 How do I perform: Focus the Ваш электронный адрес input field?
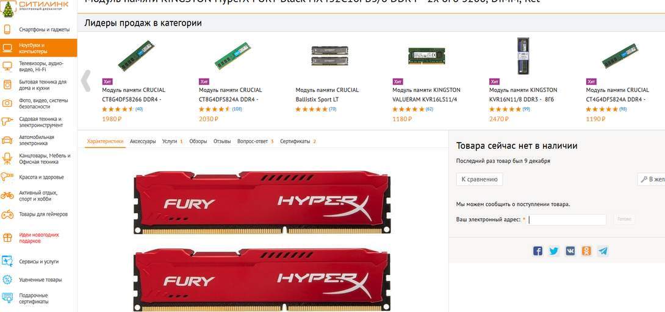(x=567, y=220)
